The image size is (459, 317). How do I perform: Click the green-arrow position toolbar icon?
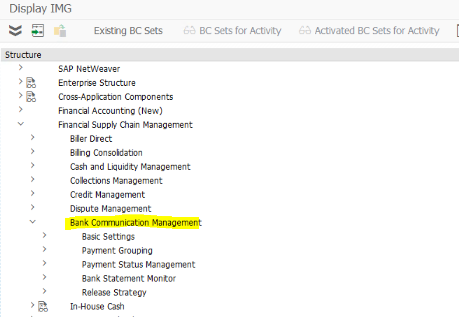tap(38, 31)
